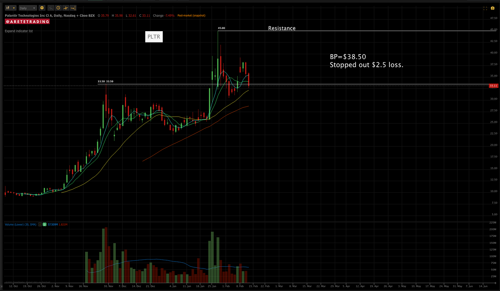Click the Post-market (snapshot) label
Screen dimensions: 500x291
pyautogui.click(x=191, y=15)
